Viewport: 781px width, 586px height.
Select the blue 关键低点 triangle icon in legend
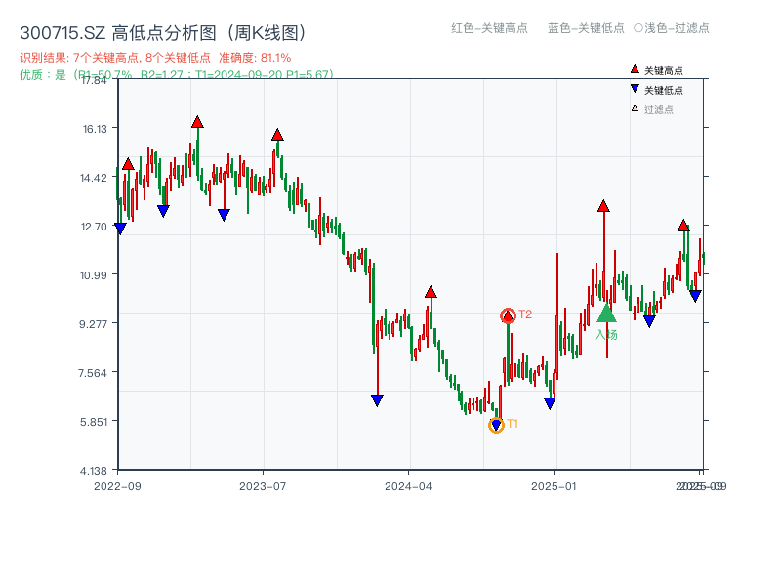(x=636, y=89)
